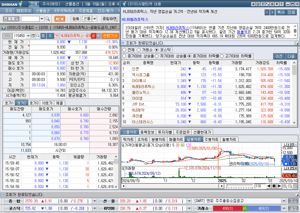Open the stock list icon next to 115450
This screenshot has width=300, height=213.
33,36
